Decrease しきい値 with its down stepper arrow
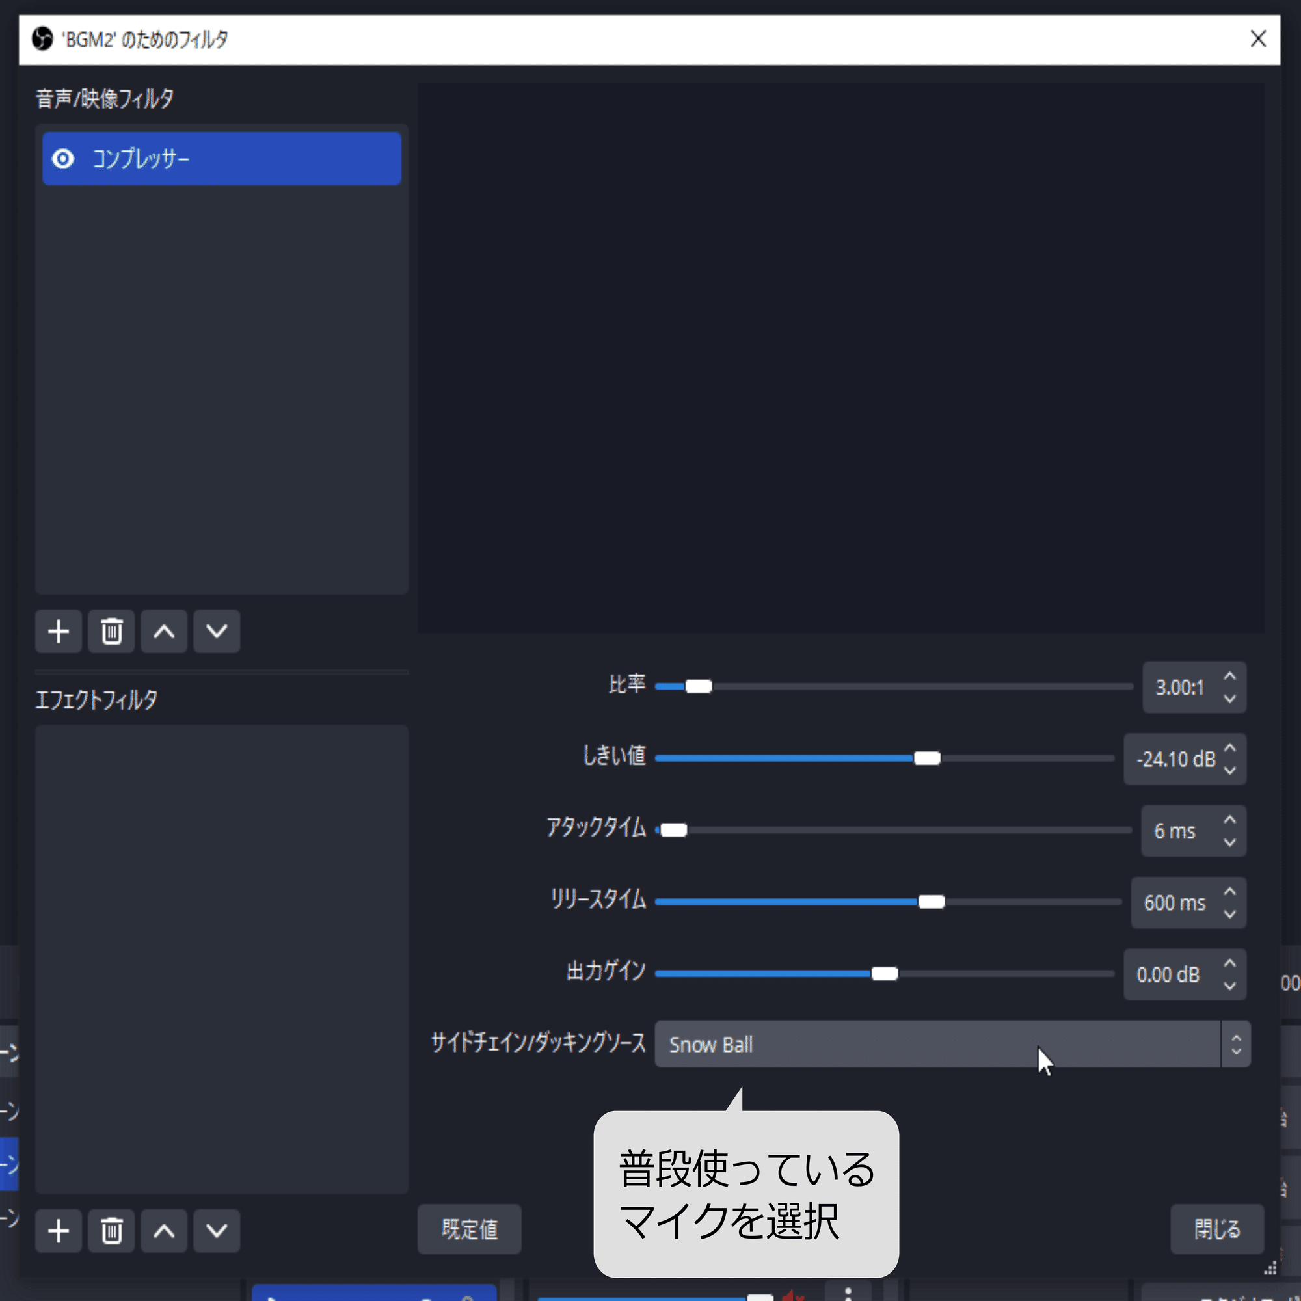Screen dimensions: 1301x1301 click(x=1229, y=769)
